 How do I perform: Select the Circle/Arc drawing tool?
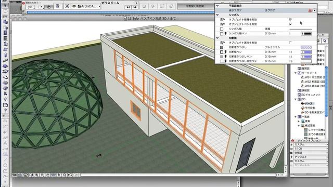pyautogui.click(x=5, y=165)
